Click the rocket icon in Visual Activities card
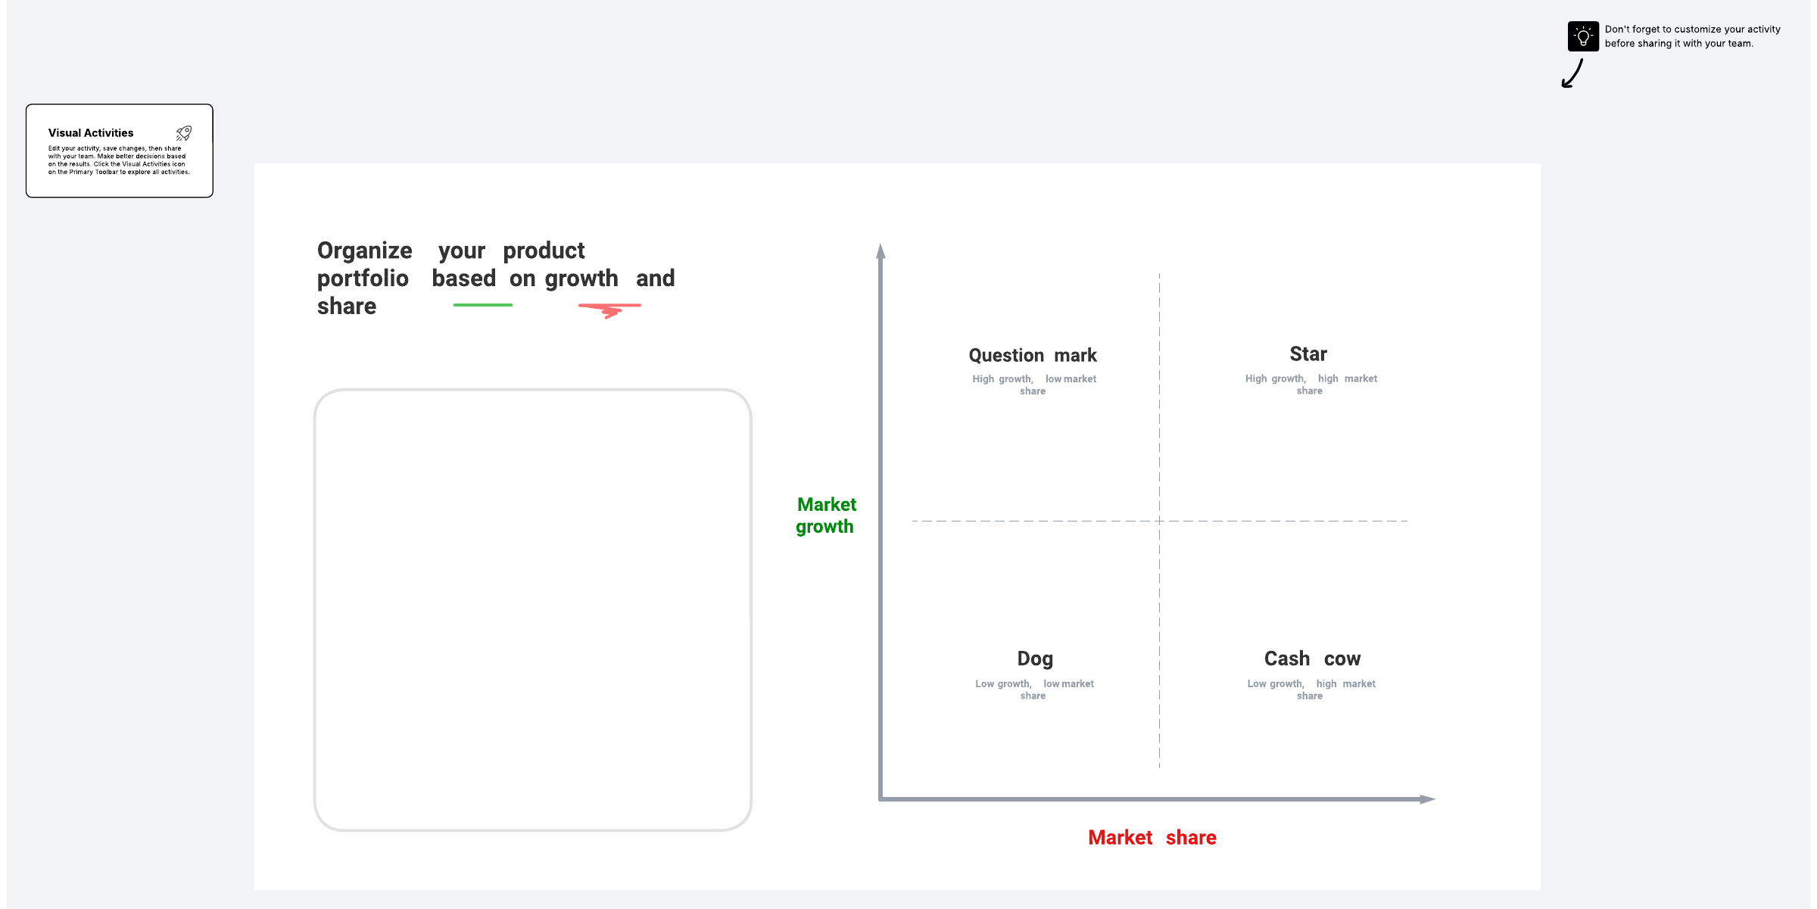 pos(184,133)
